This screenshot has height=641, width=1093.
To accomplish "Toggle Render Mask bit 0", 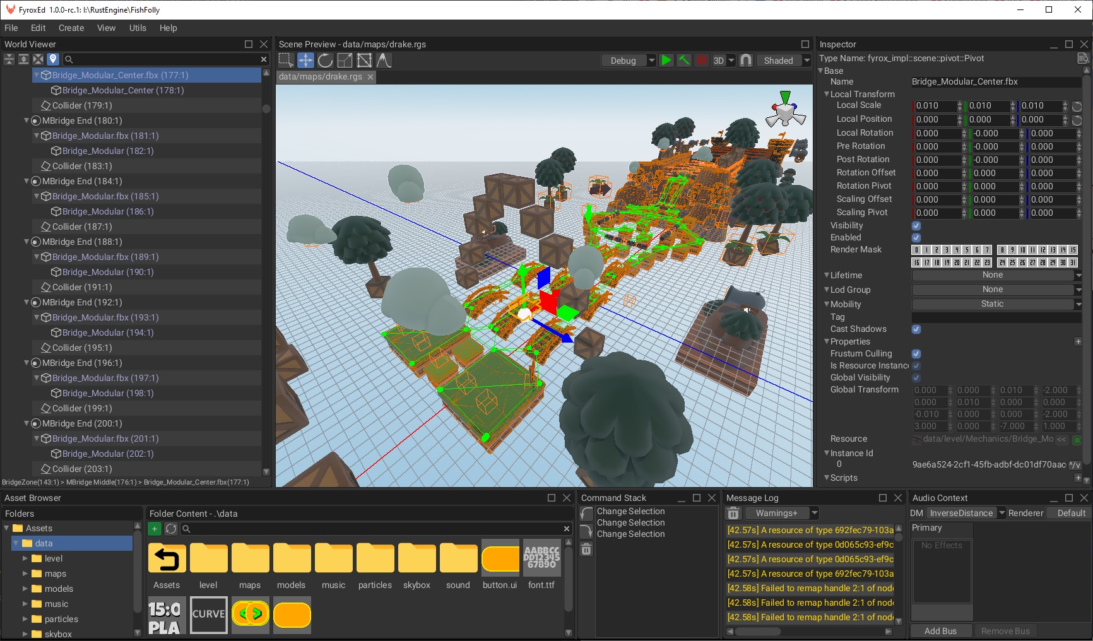I will click(916, 250).
